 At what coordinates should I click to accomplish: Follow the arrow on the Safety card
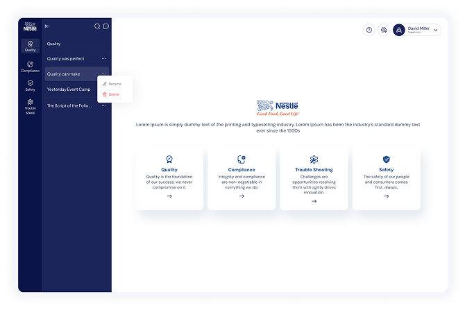pos(387,196)
